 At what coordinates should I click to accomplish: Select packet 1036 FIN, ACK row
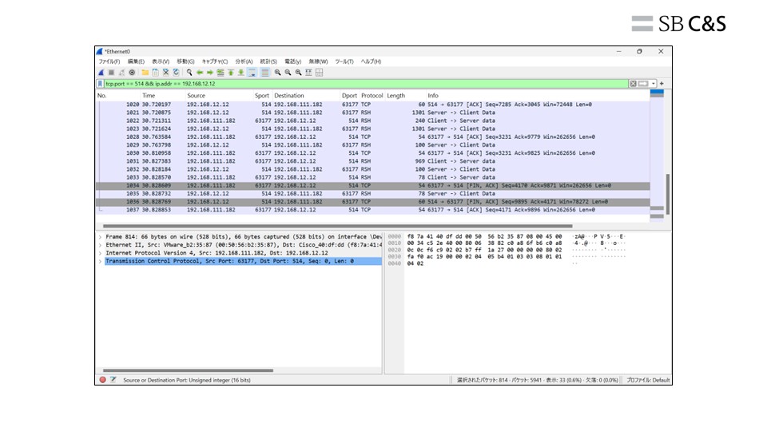[x=373, y=202]
